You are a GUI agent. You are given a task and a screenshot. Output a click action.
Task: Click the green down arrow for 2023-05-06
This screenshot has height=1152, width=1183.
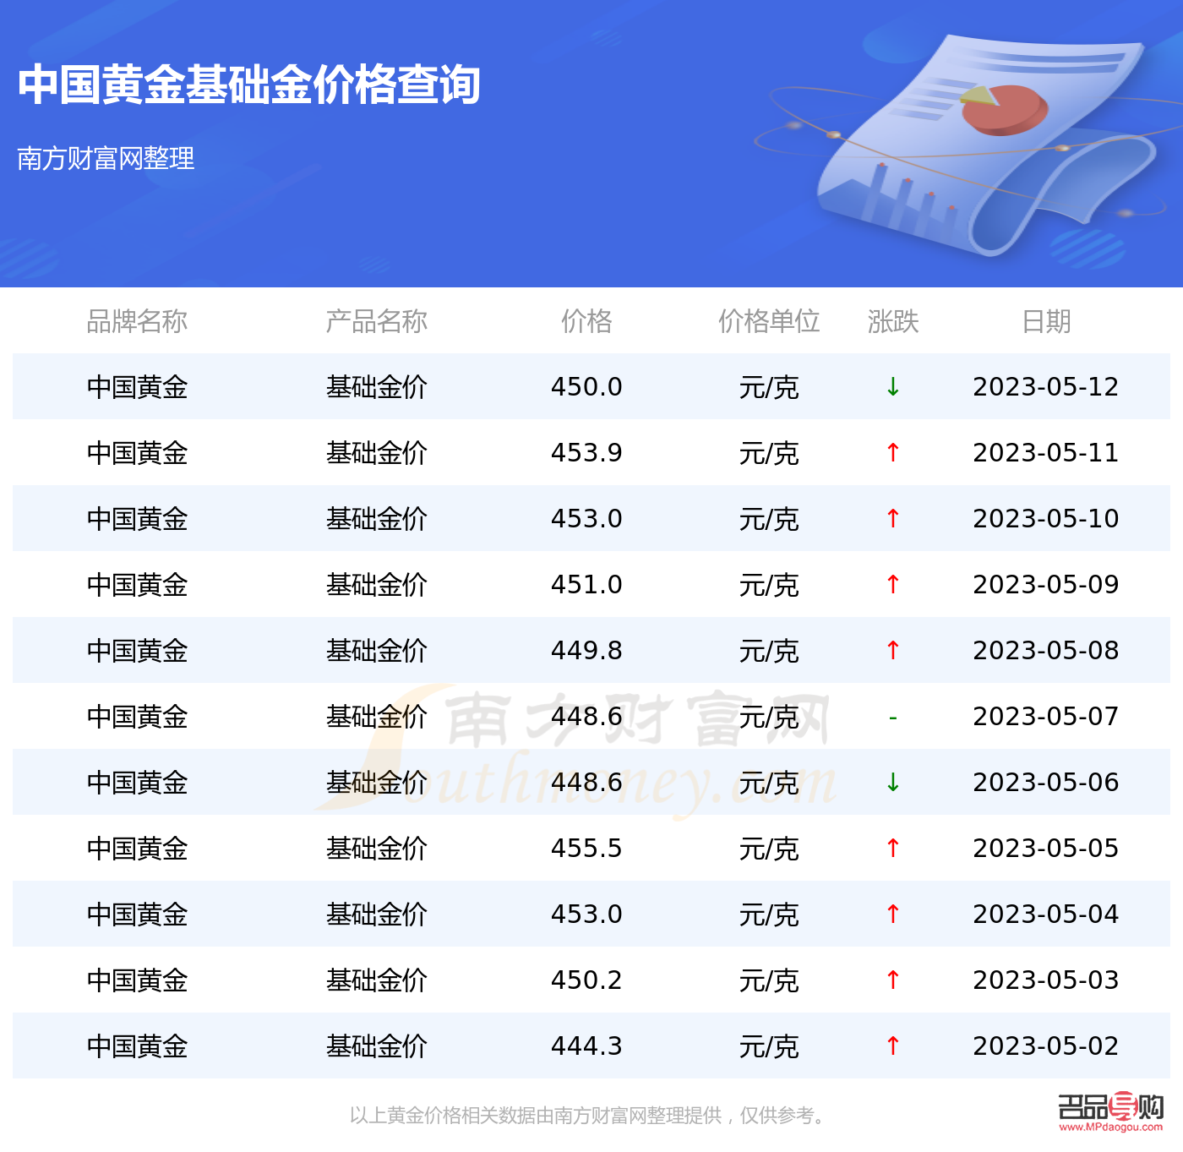[892, 783]
